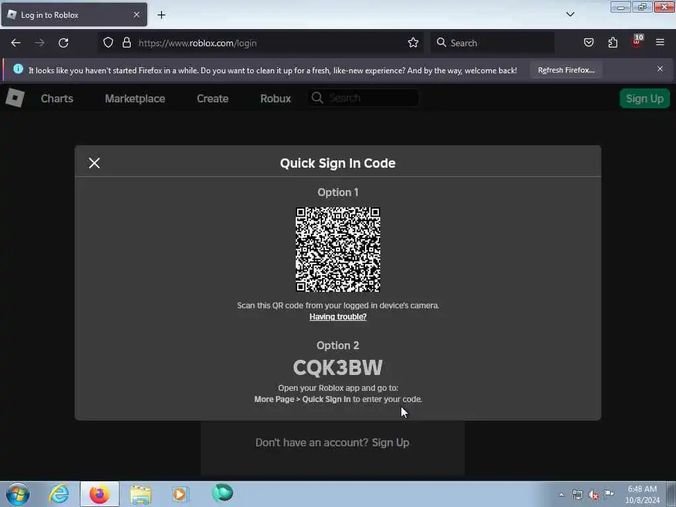
Task: Bookmark this page with the star icon
Action: click(413, 42)
